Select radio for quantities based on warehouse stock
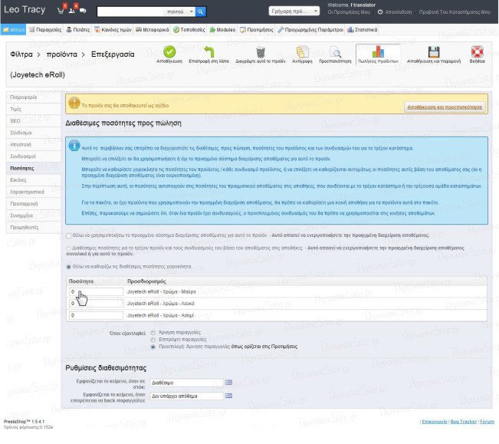 point(68,248)
